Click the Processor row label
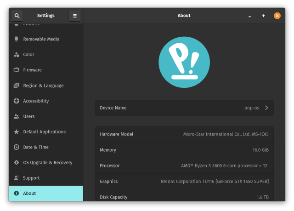294x211 pixels. 110,166
